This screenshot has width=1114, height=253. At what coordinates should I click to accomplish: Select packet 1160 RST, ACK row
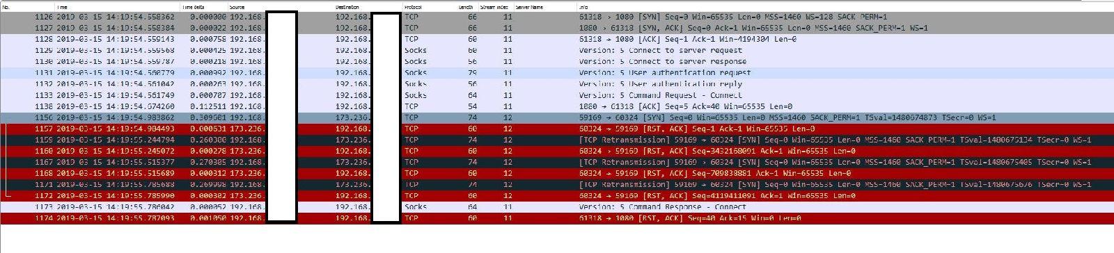point(557,151)
